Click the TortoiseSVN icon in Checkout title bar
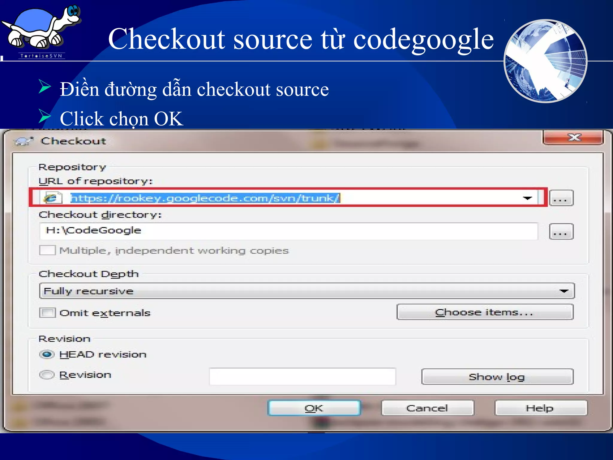The width and height of the screenshot is (613, 460). [24, 141]
